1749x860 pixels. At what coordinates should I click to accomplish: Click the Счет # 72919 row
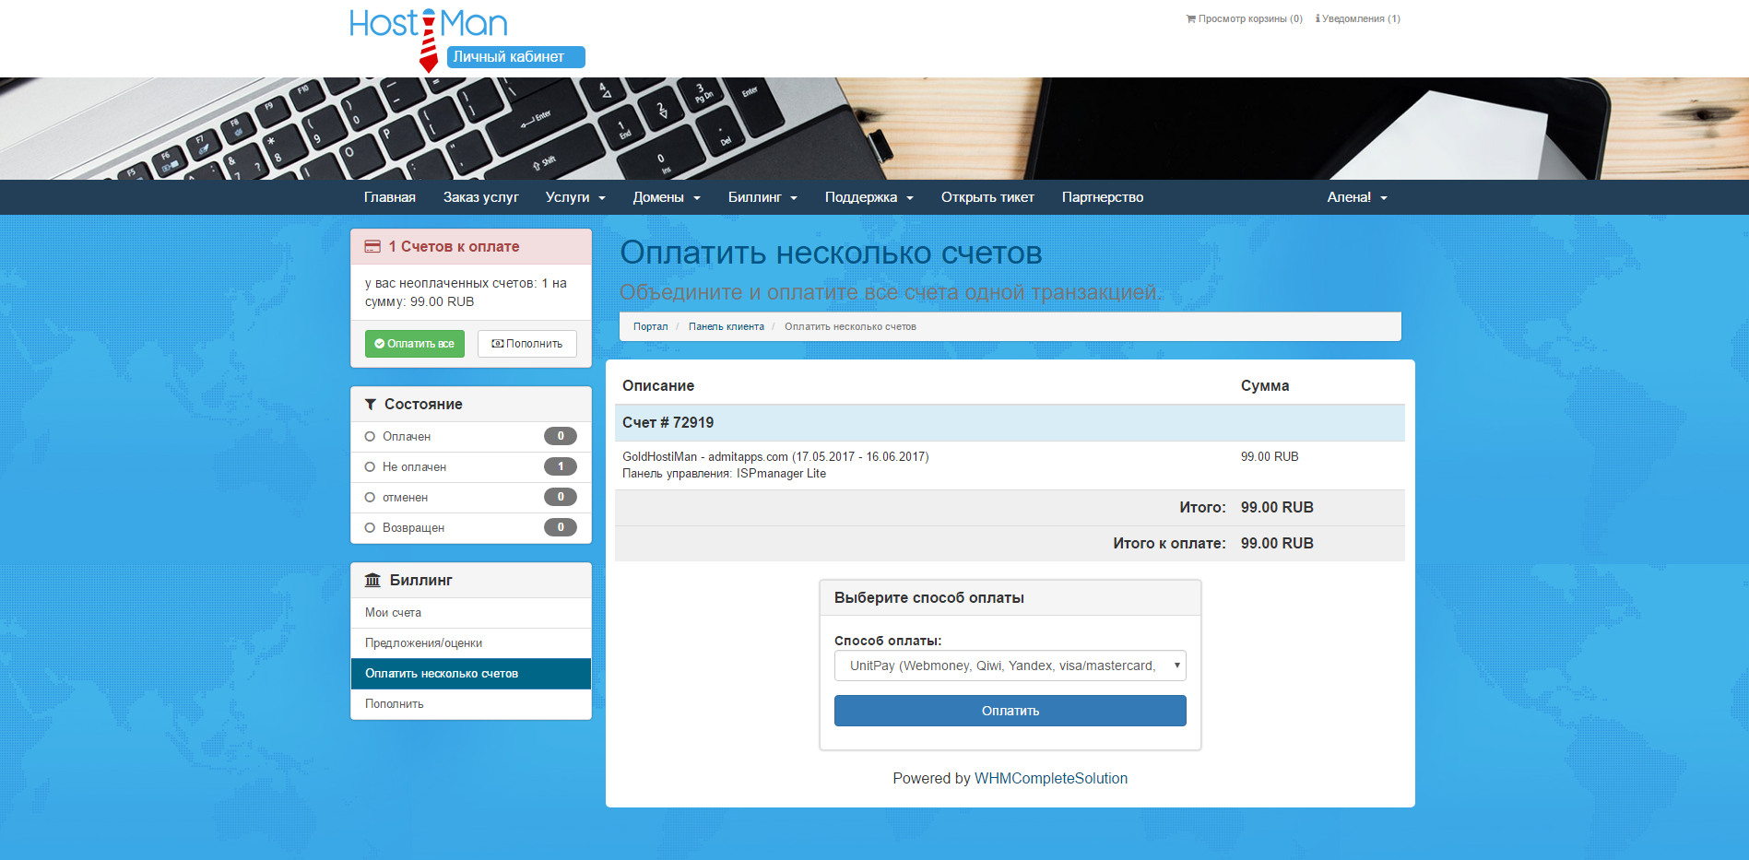click(x=1010, y=423)
